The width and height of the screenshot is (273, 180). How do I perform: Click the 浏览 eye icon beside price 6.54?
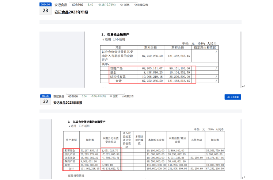pos(111,96)
